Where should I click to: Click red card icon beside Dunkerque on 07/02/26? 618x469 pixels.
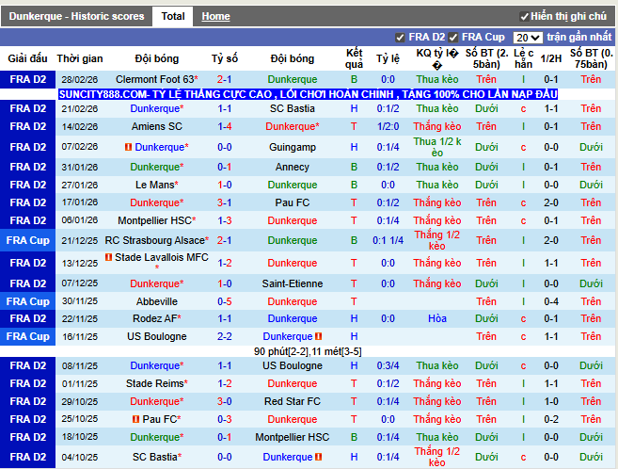point(128,148)
